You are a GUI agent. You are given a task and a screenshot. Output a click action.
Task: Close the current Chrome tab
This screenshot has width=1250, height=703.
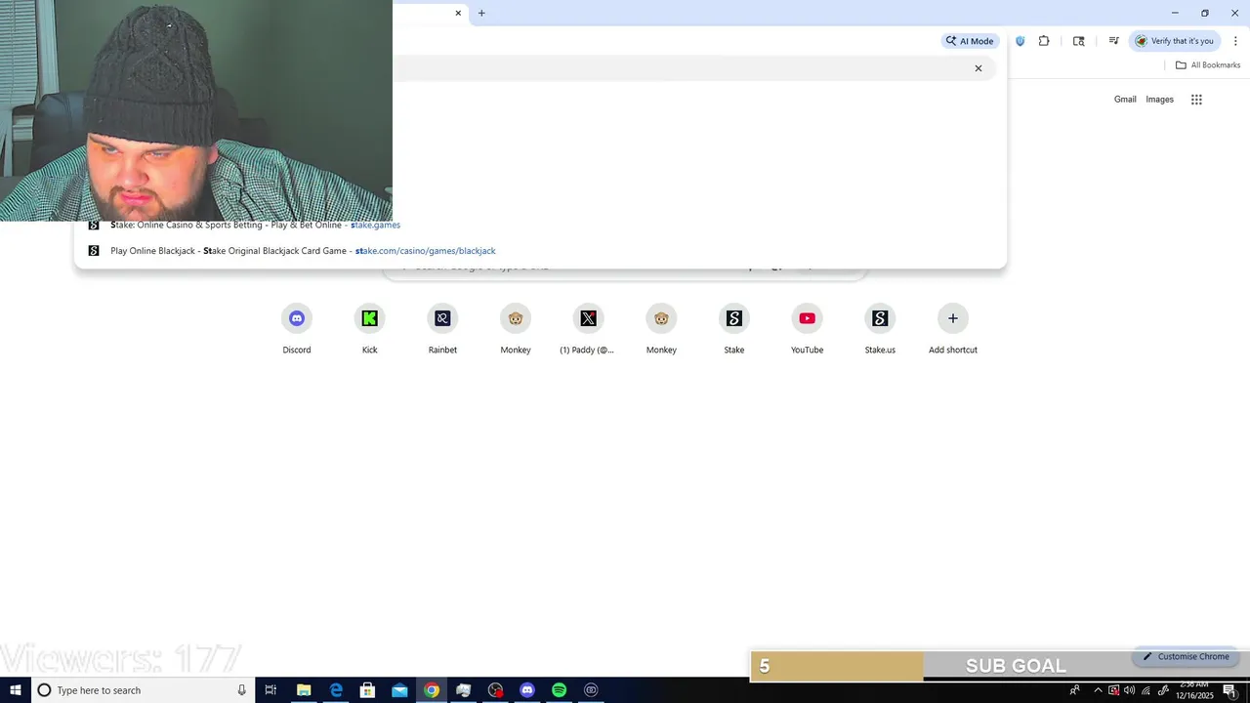click(458, 13)
